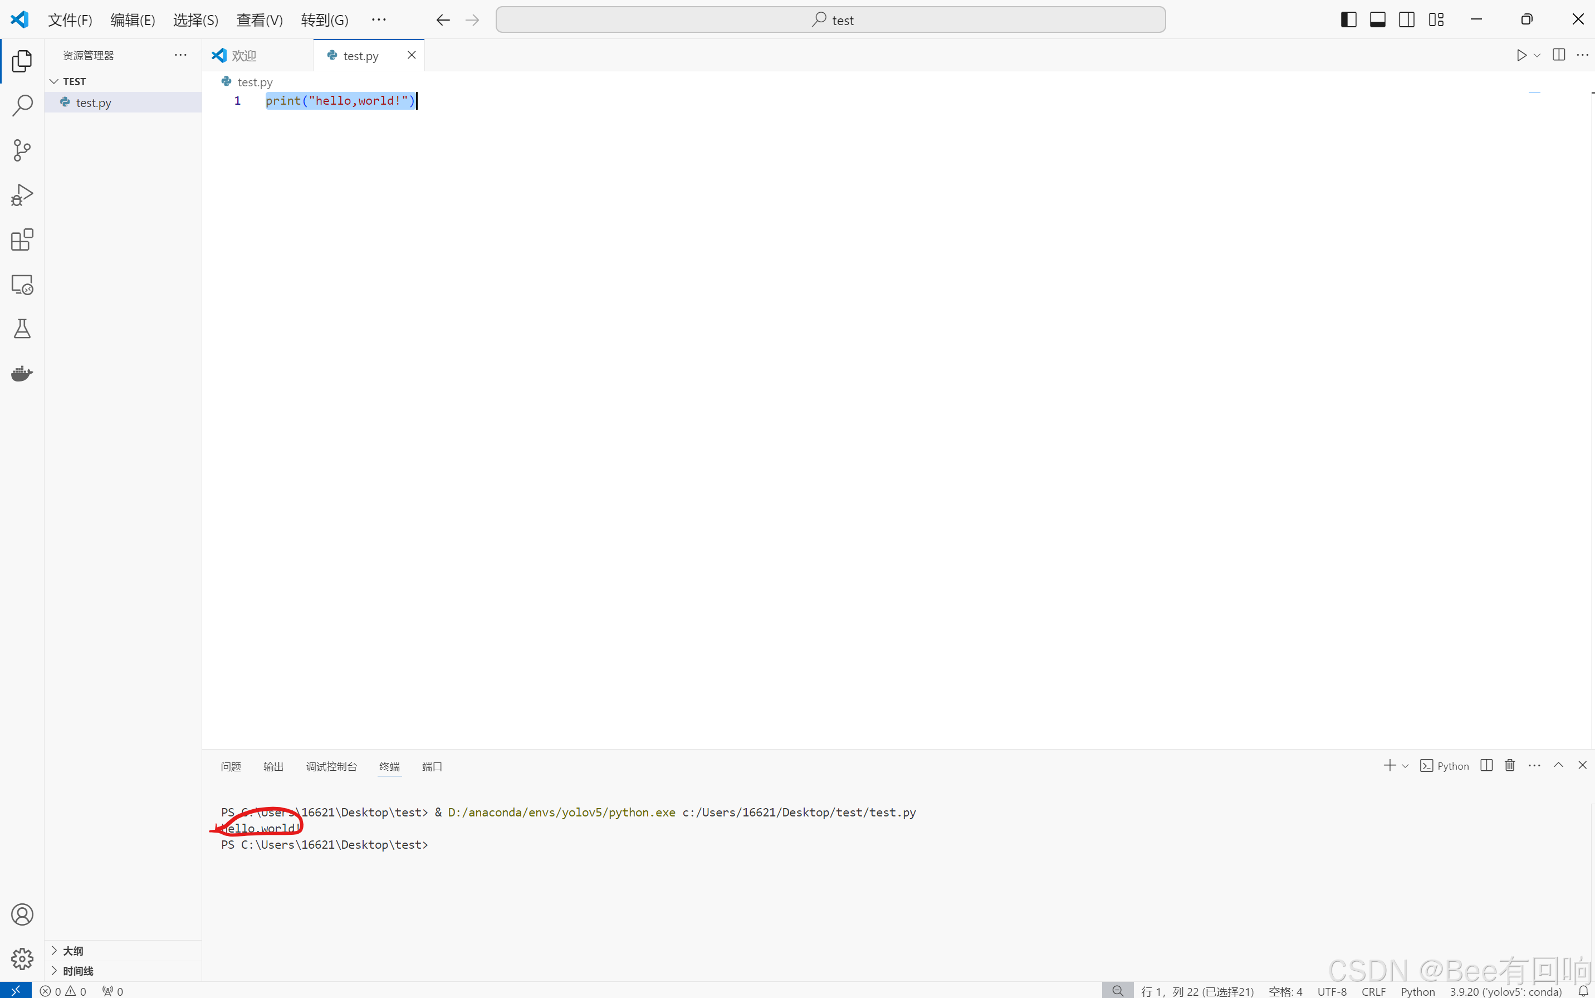Toggle the primary sidebar visibility
This screenshot has width=1595, height=998.
[x=1348, y=20]
